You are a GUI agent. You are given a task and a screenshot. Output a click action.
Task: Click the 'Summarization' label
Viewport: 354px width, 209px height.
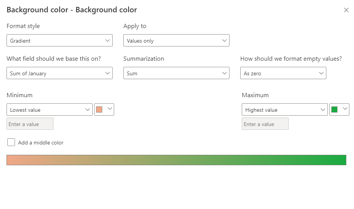144,59
